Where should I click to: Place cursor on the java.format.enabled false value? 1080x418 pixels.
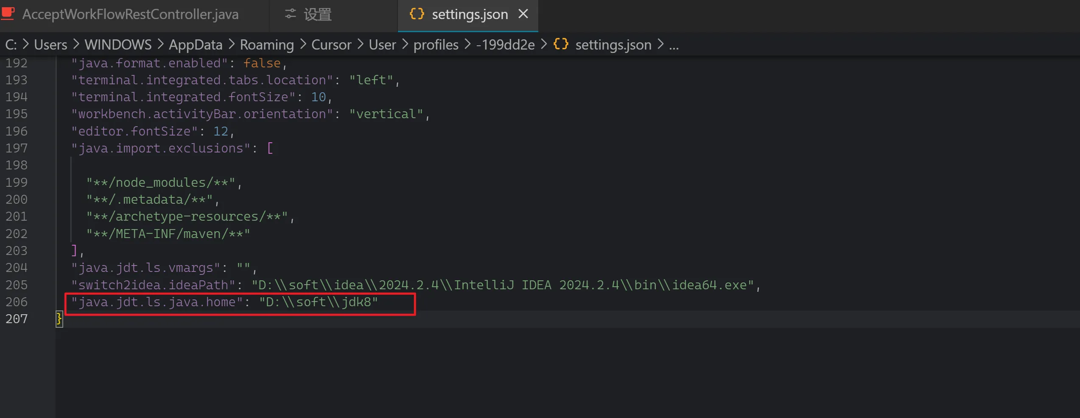262,63
